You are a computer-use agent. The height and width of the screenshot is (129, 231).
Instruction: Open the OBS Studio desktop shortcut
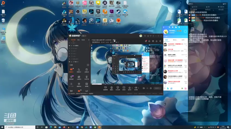pyautogui.click(x=78, y=13)
